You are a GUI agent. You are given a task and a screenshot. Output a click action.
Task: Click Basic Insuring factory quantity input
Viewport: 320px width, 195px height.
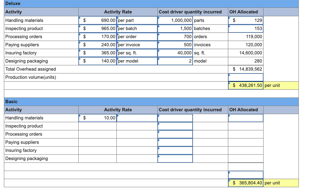[x=175, y=150]
